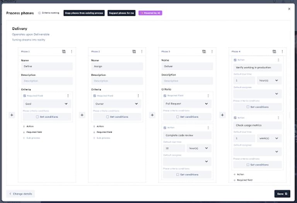Add a phase between Phase 2 and Phase 3
297x203 pixels.
point(152,115)
